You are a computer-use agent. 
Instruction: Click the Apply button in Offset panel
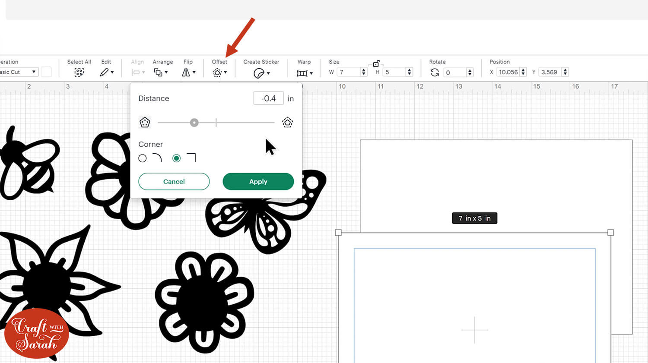(x=258, y=182)
